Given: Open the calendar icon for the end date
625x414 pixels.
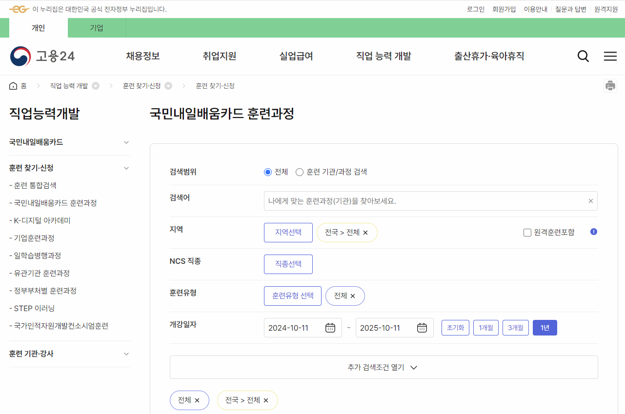Looking at the screenshot, I should [422, 327].
